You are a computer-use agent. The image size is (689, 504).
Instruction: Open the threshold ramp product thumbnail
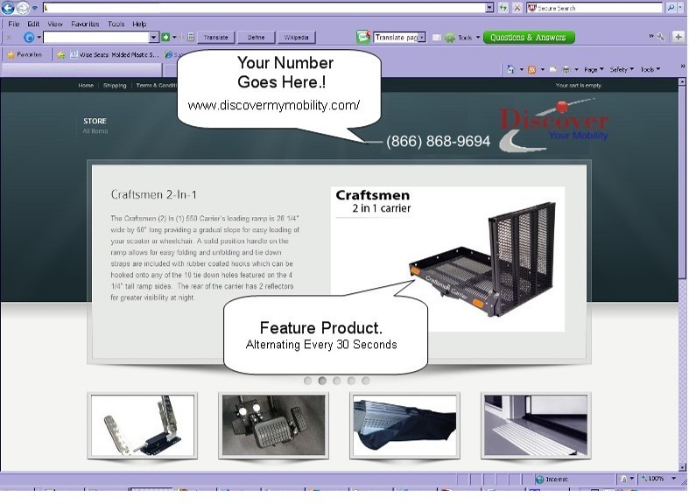[536, 425]
